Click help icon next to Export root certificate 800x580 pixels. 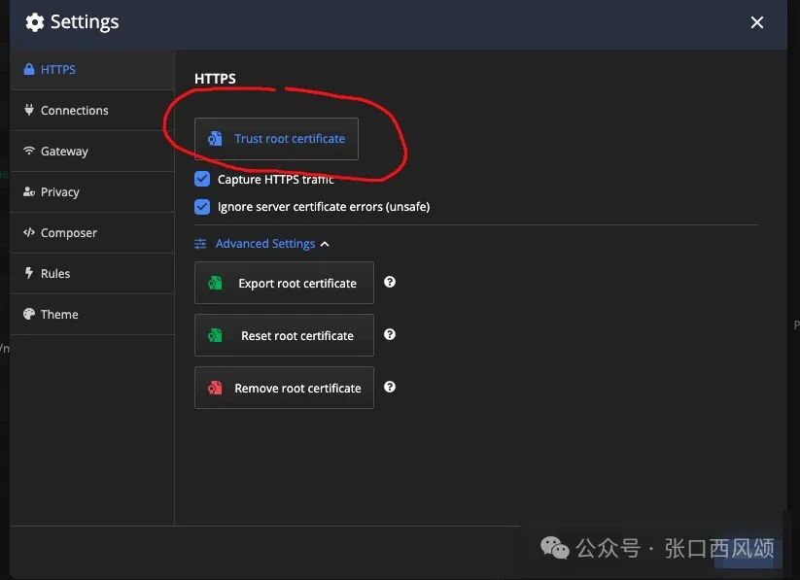click(x=390, y=282)
